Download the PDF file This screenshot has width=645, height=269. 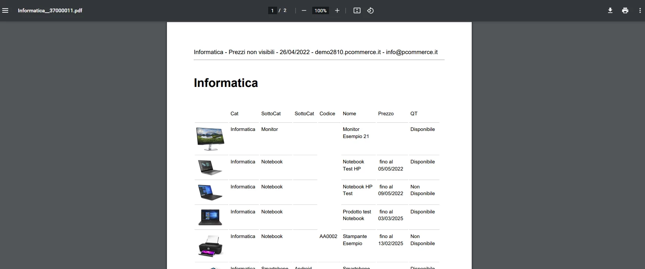tap(610, 10)
